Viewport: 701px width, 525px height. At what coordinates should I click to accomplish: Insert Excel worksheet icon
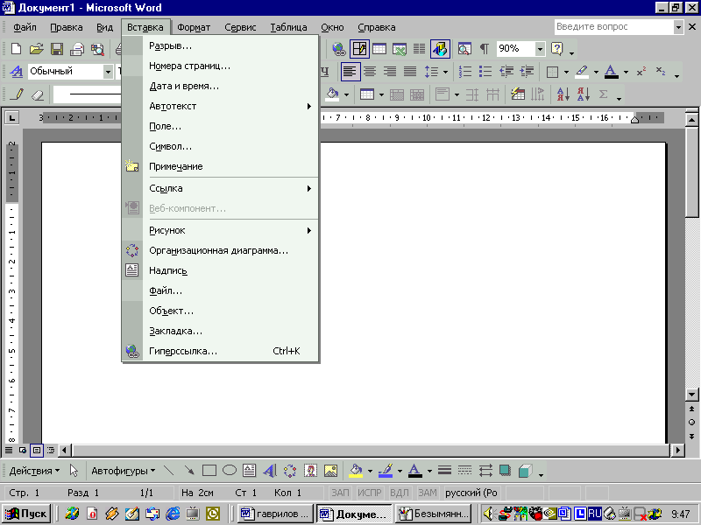pyautogui.click(x=400, y=49)
